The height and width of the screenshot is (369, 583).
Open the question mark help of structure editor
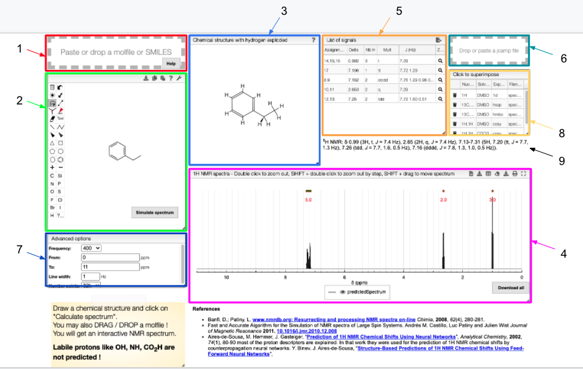[x=171, y=78]
